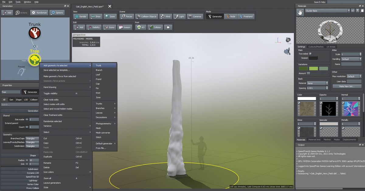Select the Light icon in the Scene toolbar

tap(179, 16)
